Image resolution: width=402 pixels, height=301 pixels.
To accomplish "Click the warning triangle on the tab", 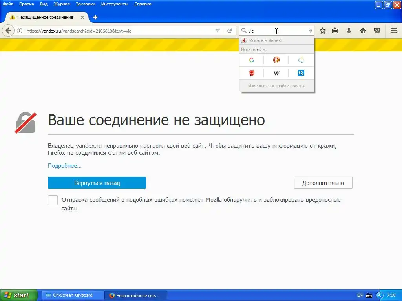I will (12, 17).
